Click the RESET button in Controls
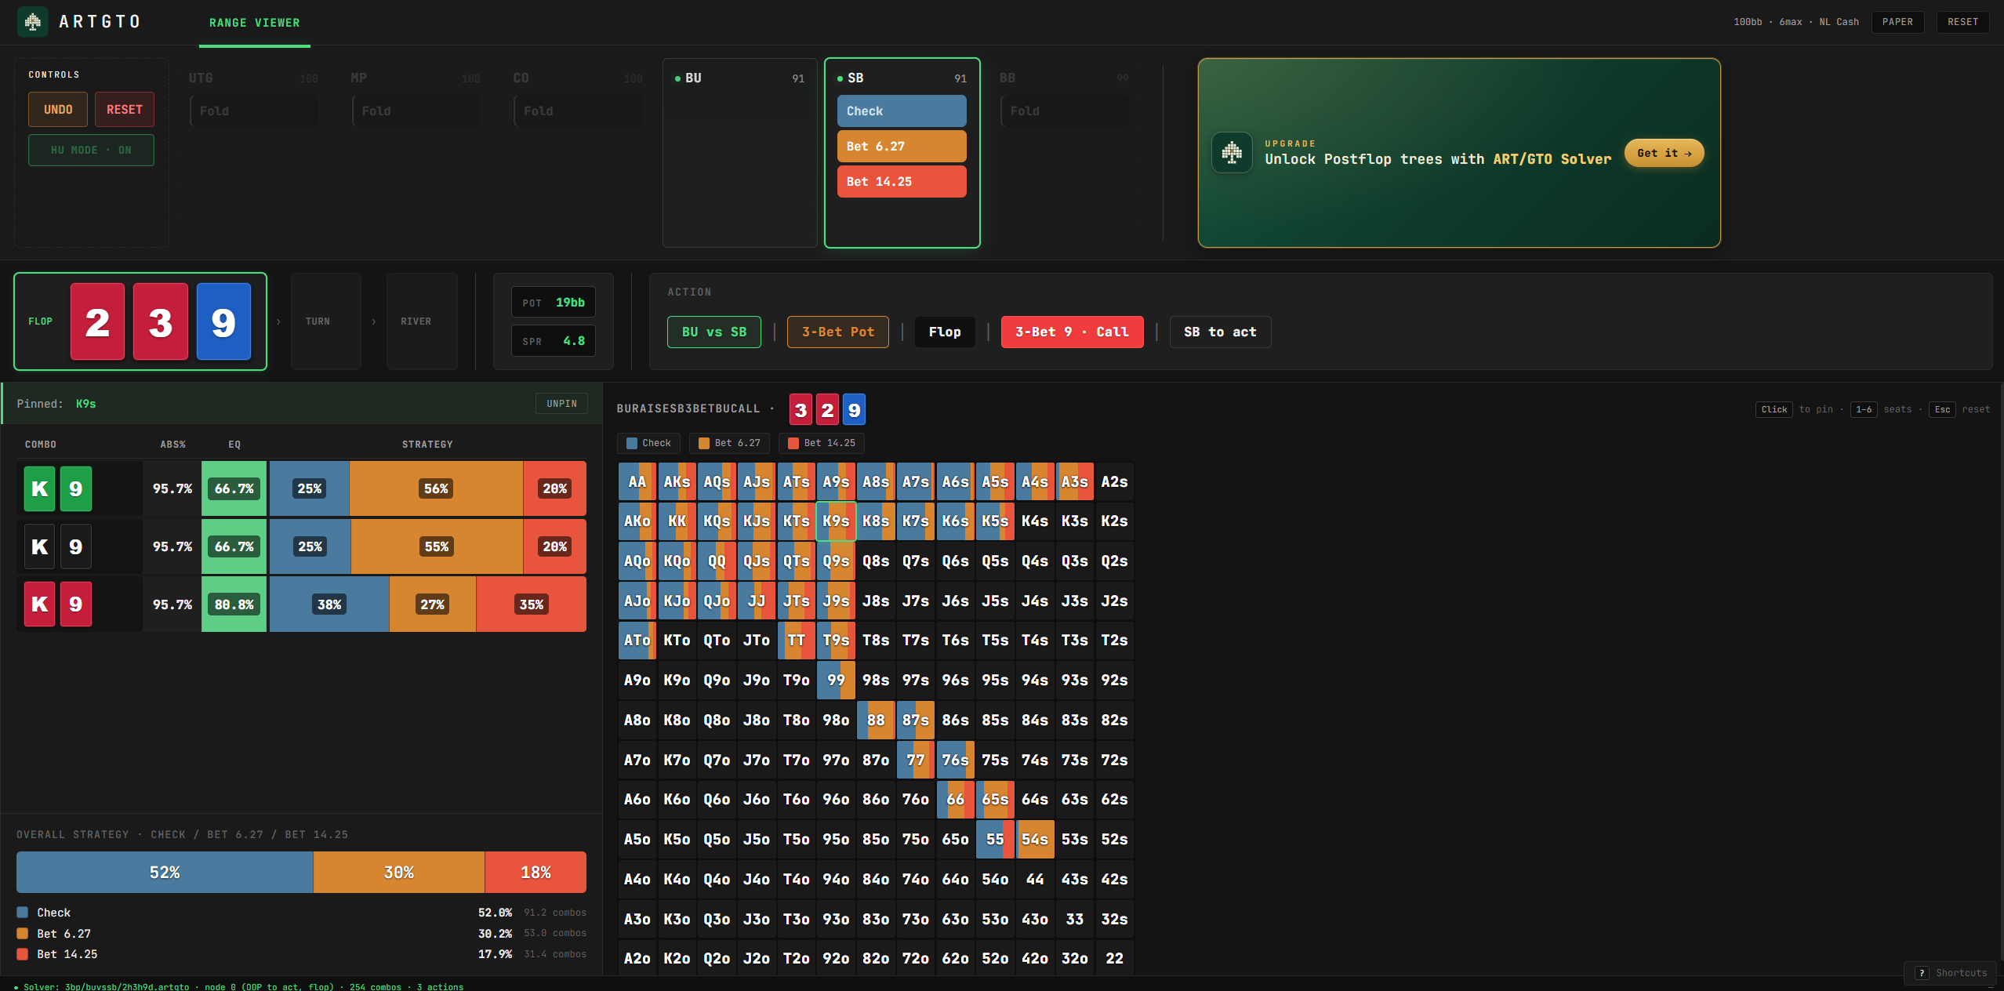Image resolution: width=2004 pixels, height=991 pixels. click(125, 109)
